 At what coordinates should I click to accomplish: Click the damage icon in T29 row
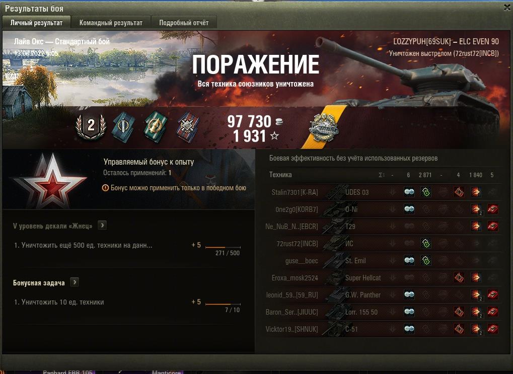[476, 226]
